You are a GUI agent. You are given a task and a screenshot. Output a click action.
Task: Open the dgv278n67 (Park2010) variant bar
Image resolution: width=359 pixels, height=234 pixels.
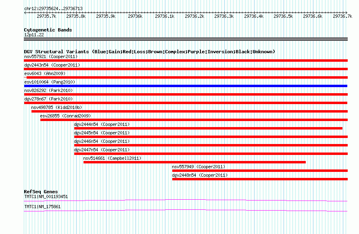click(x=186, y=103)
